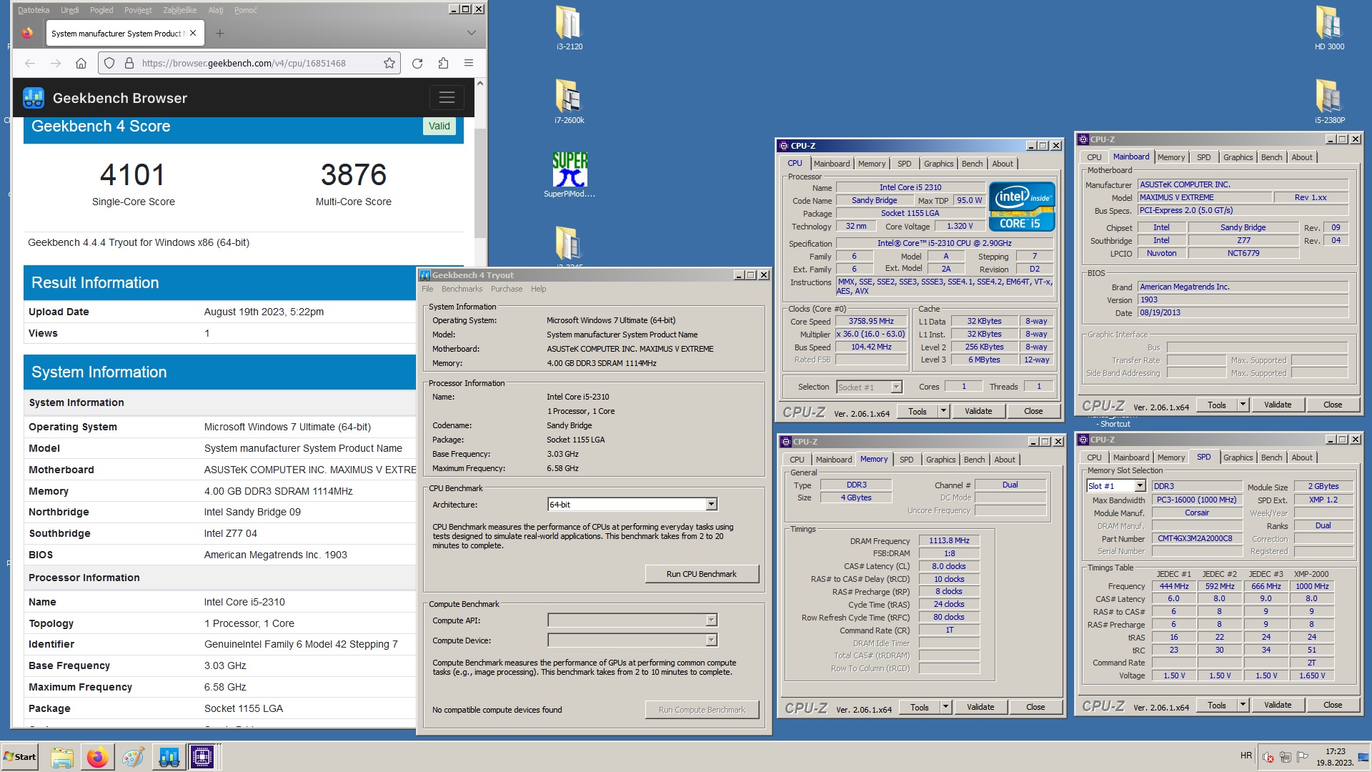Expand Tools arrow in Mainboard window
This screenshot has height=772, width=1372.
[x=1243, y=405]
